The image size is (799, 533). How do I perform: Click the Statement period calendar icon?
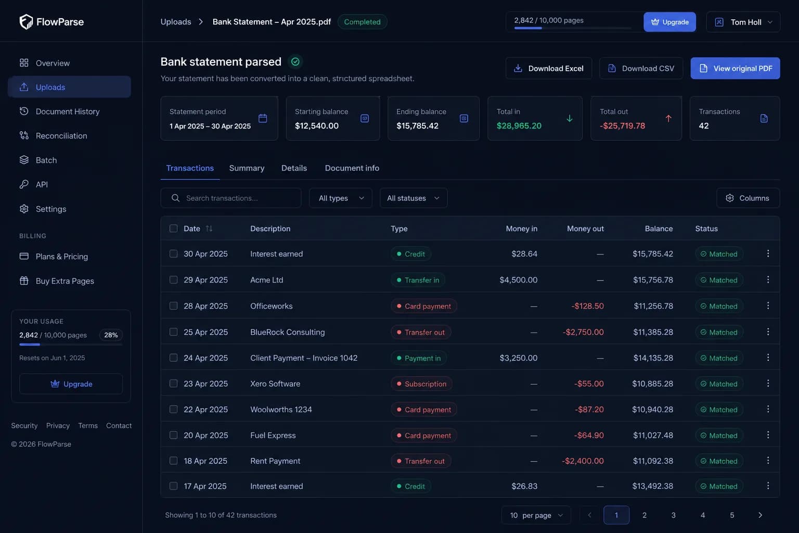point(263,118)
